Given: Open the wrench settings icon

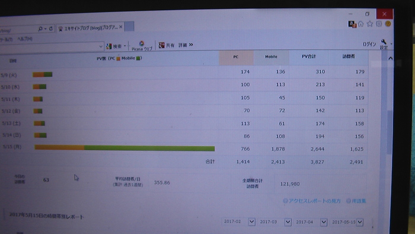Looking at the screenshot, I should (384, 42).
